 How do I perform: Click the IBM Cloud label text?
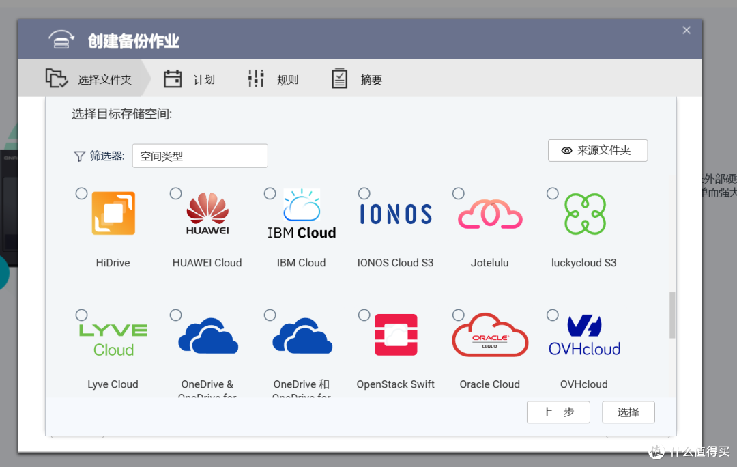coord(302,263)
